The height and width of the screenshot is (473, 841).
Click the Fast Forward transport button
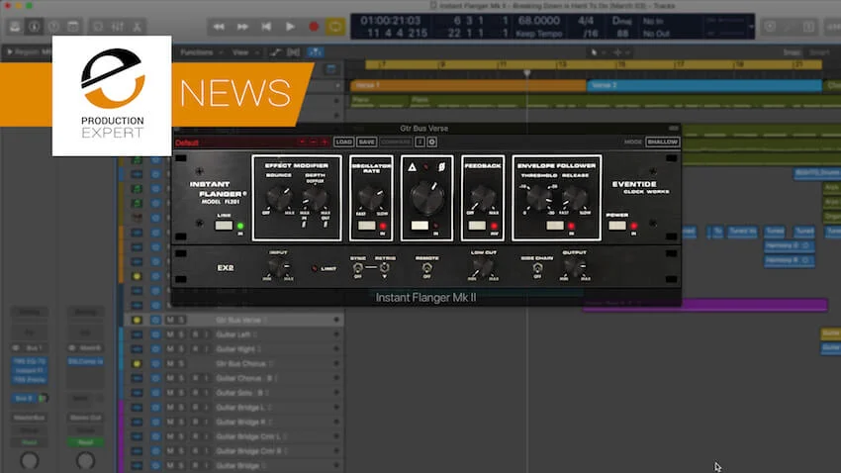[242, 27]
